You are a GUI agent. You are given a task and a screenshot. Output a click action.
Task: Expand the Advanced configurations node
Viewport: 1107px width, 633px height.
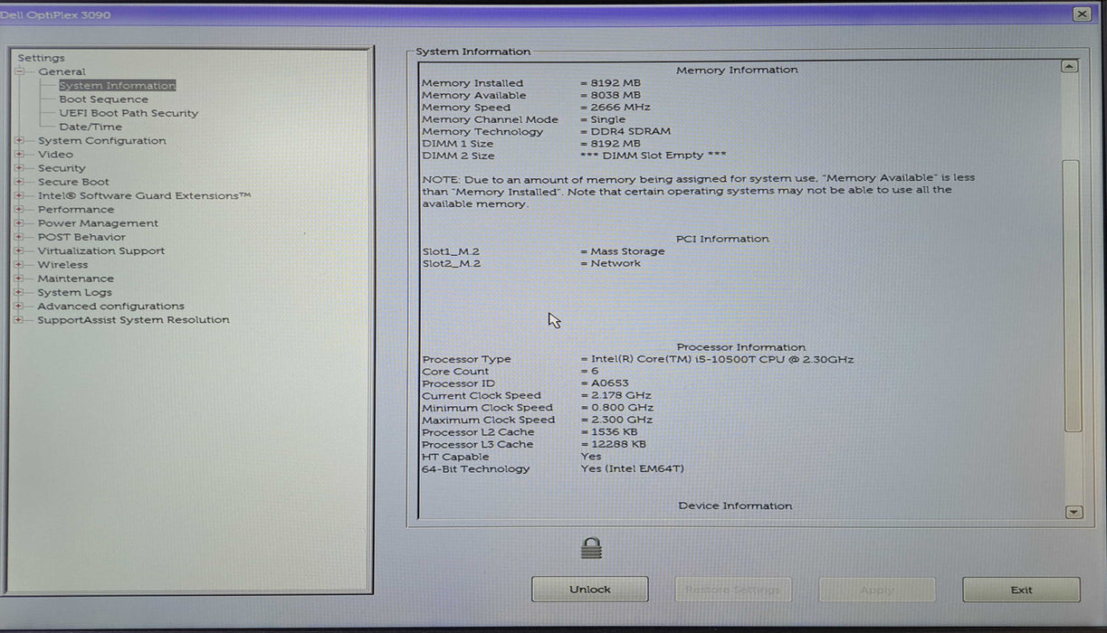19,306
